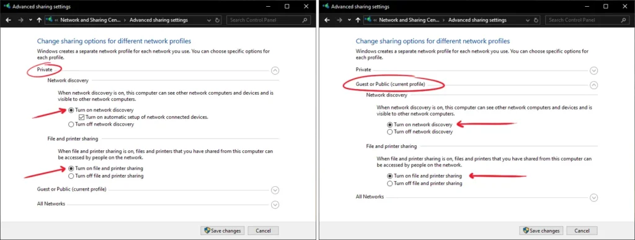Open address bar history dropdown in right window

[528, 20]
